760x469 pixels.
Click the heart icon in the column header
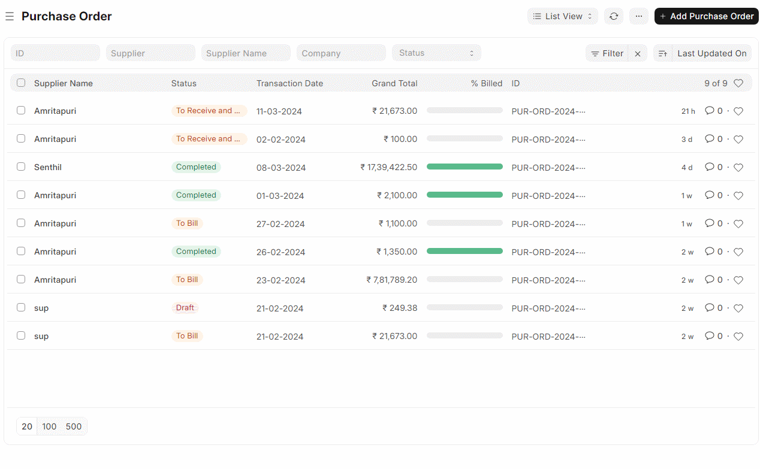(x=739, y=83)
